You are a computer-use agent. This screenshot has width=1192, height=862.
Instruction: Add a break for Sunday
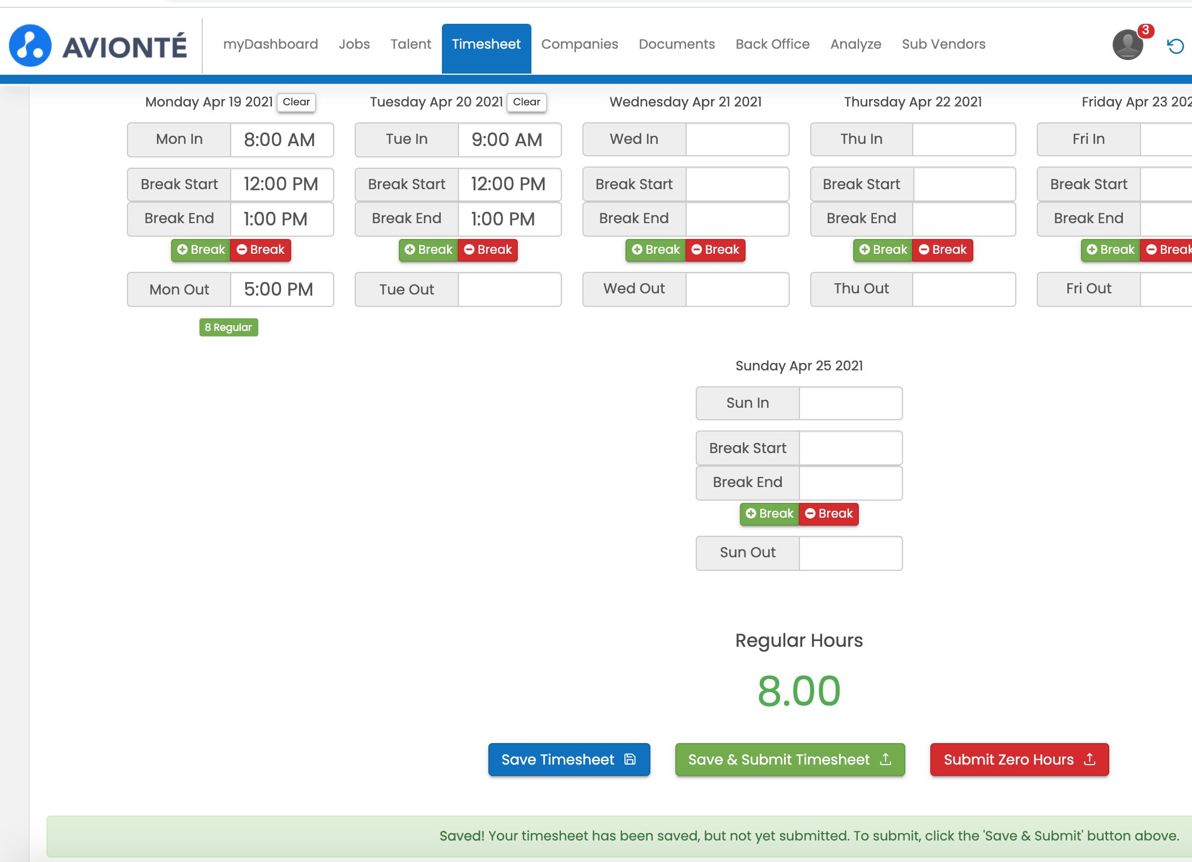click(769, 514)
